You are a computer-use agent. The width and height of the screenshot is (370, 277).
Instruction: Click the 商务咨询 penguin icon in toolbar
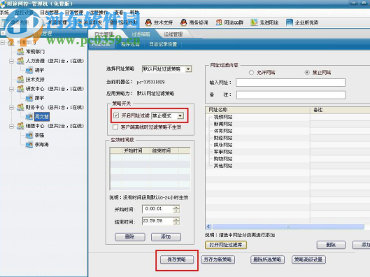(x=183, y=22)
